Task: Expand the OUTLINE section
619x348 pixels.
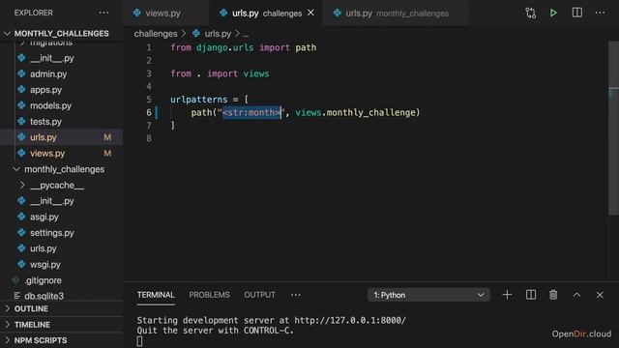Action: click(x=31, y=308)
